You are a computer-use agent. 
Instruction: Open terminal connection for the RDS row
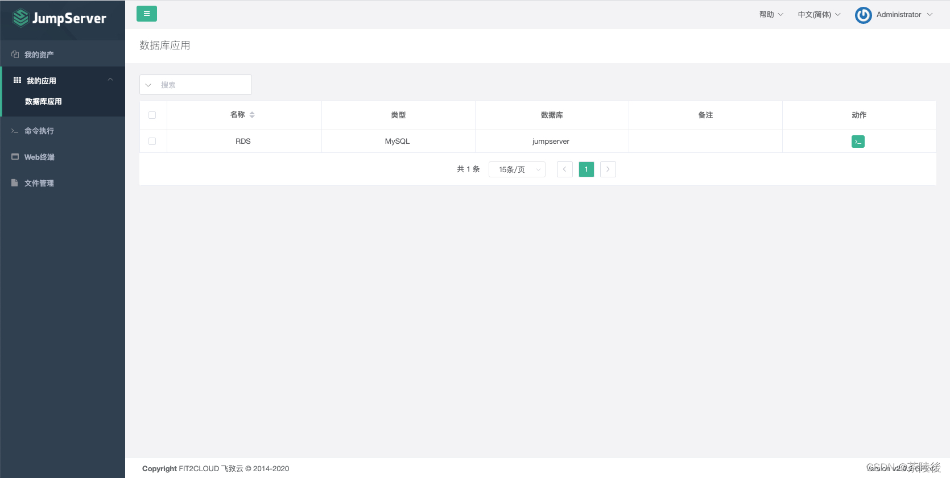pyautogui.click(x=858, y=142)
